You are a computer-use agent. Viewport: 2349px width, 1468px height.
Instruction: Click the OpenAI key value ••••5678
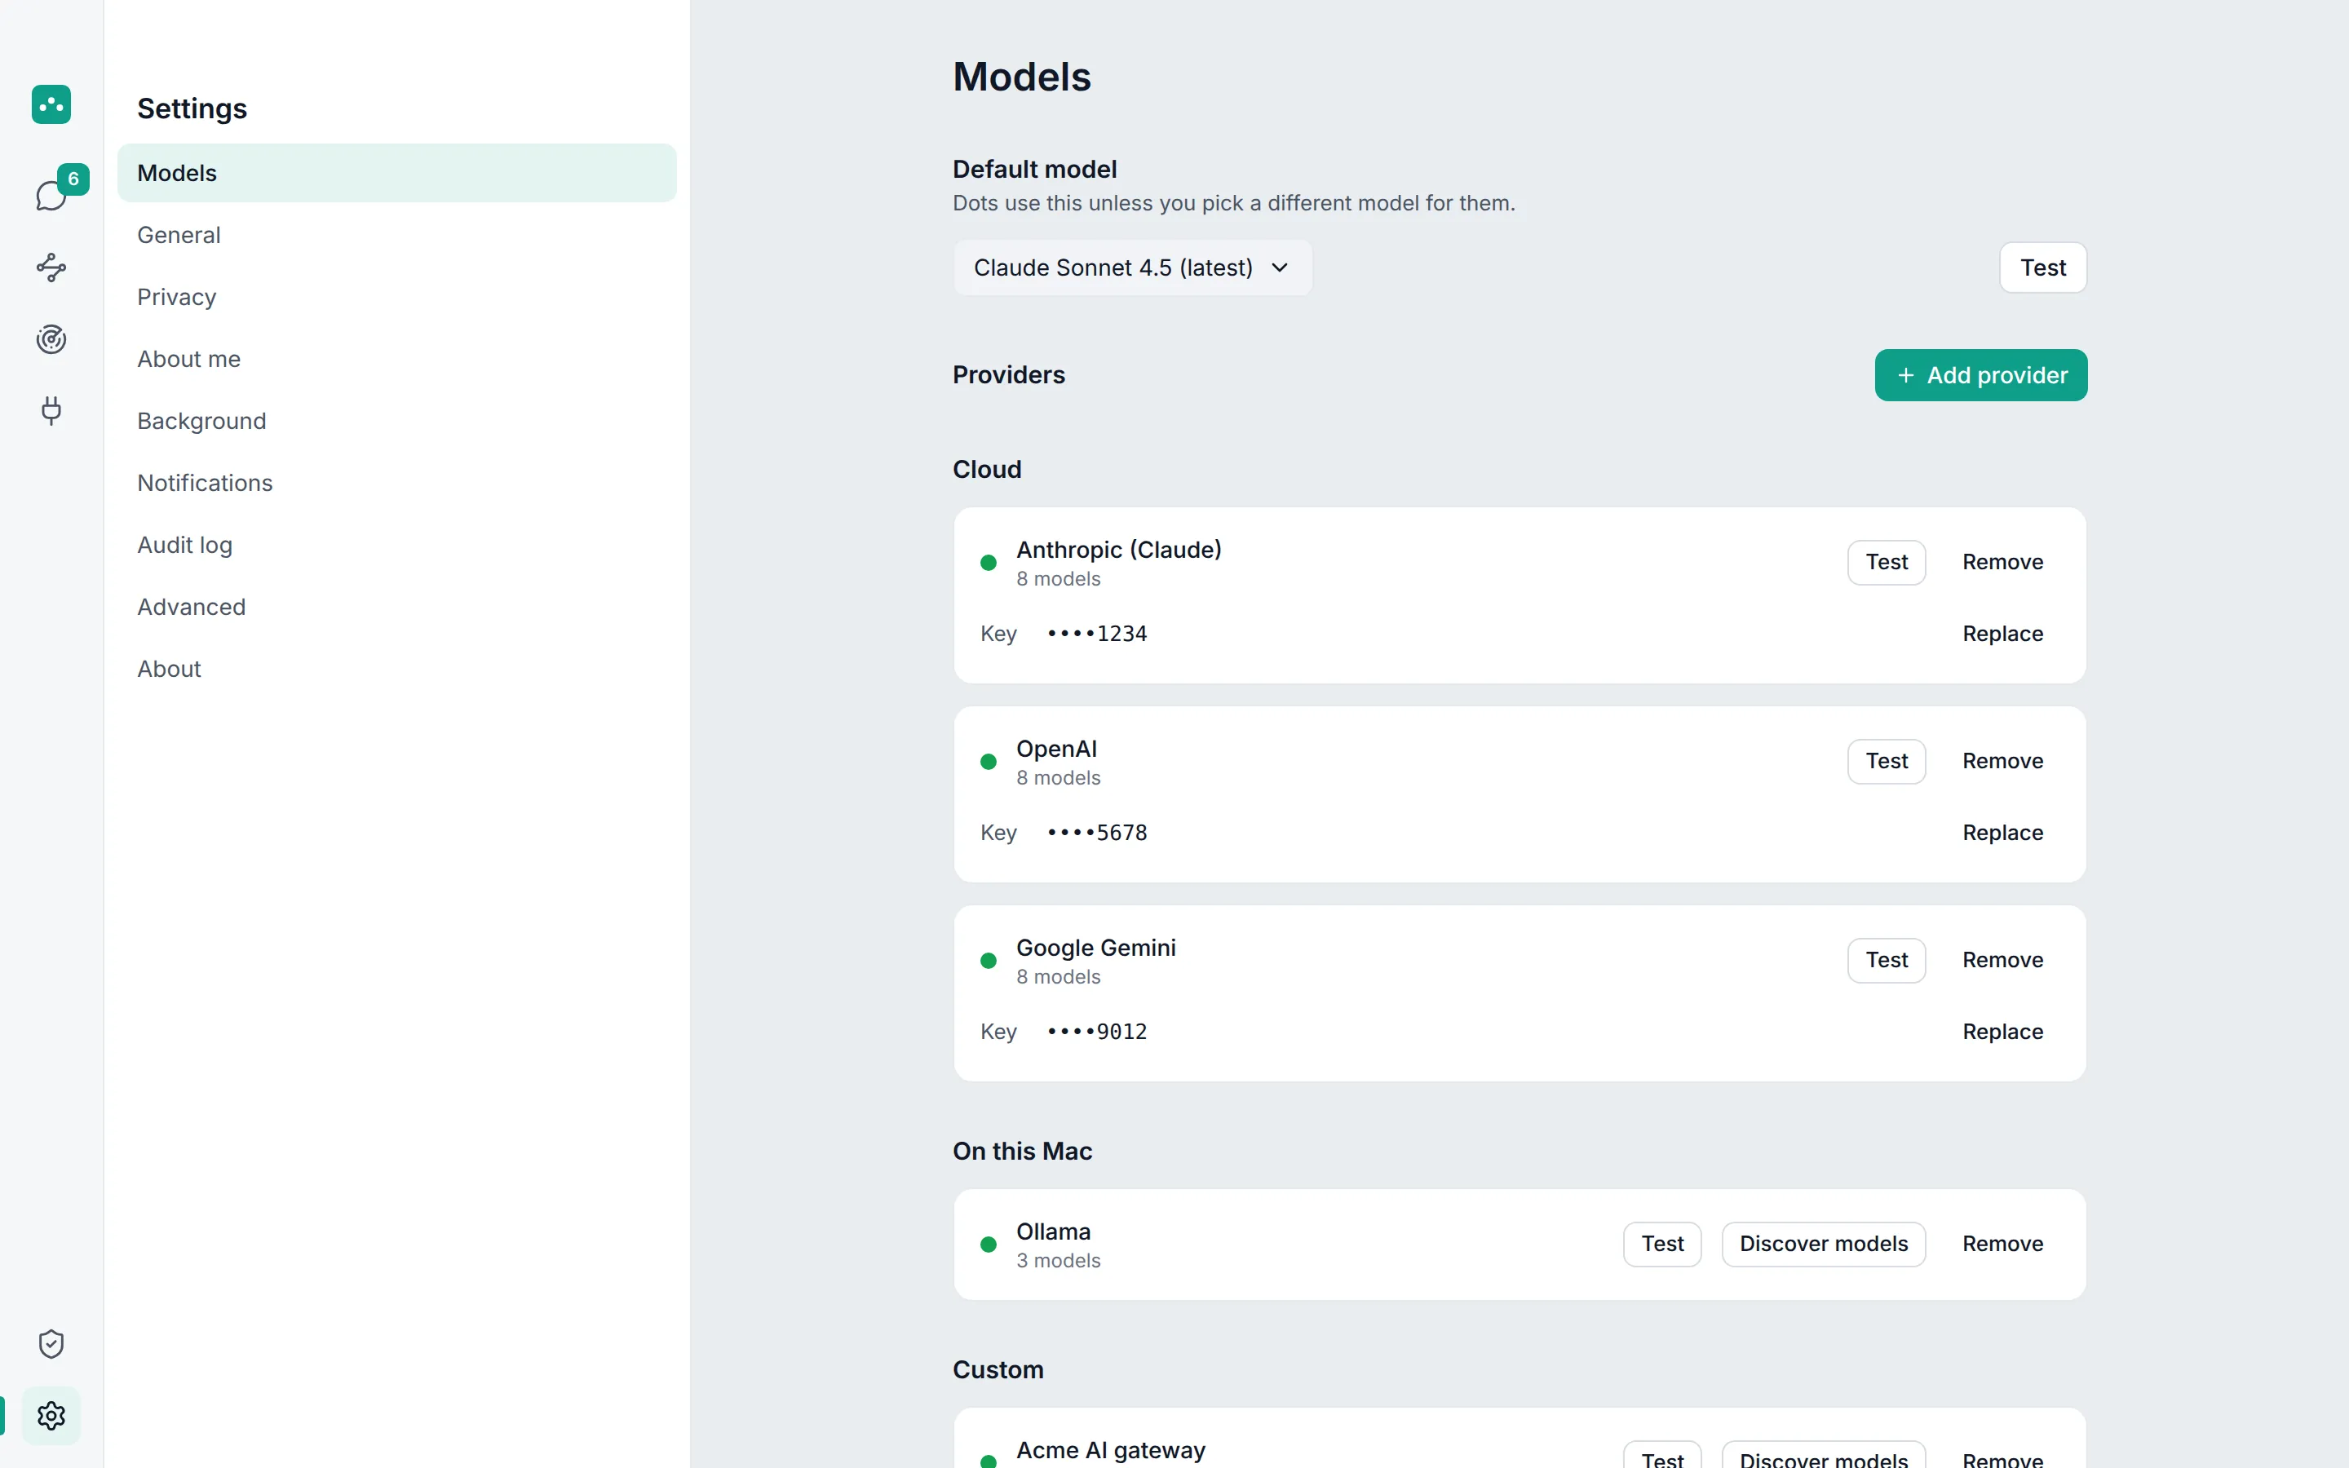tap(1097, 833)
